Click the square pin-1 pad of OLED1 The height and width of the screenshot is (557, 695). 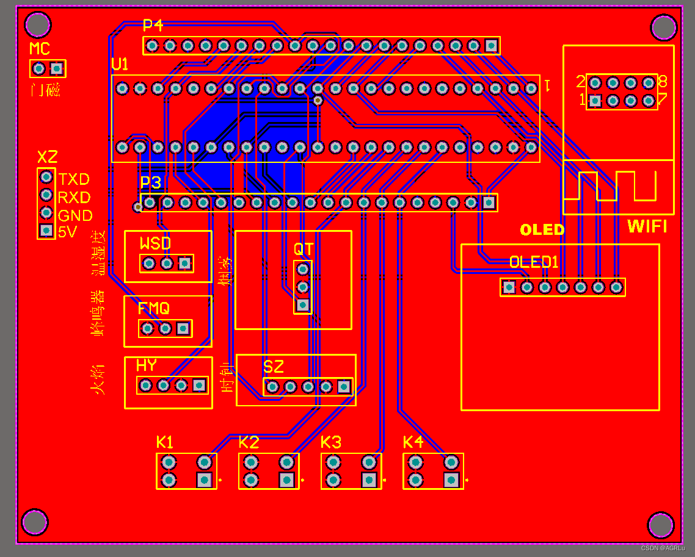509,287
